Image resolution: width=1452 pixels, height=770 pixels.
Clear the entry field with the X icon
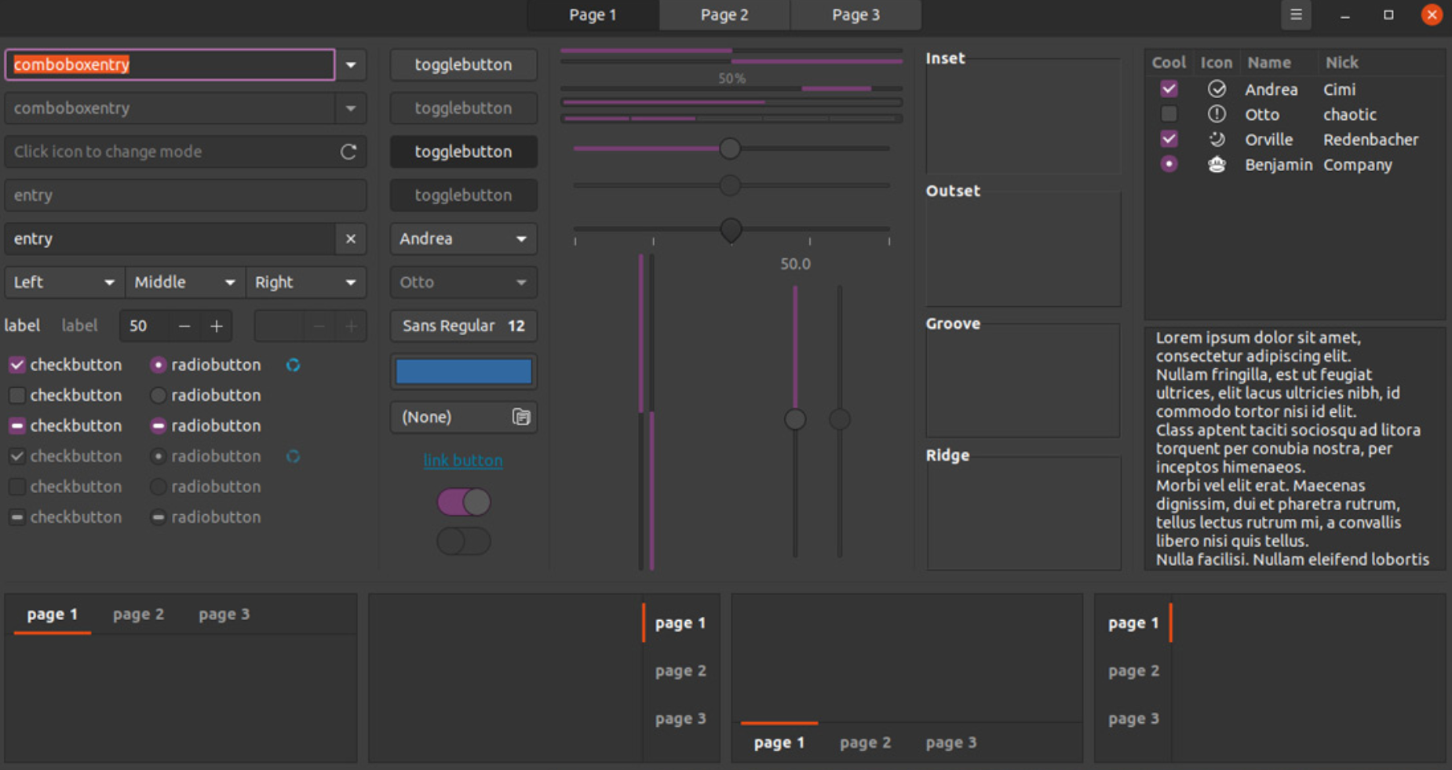point(351,239)
